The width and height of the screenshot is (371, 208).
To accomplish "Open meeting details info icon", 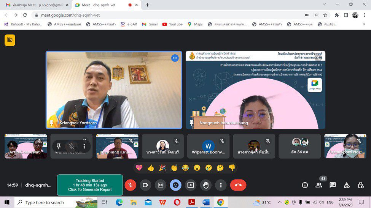I will coord(305,185).
